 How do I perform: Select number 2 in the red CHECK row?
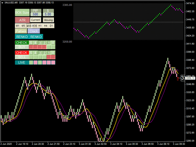[x=44, y=53]
